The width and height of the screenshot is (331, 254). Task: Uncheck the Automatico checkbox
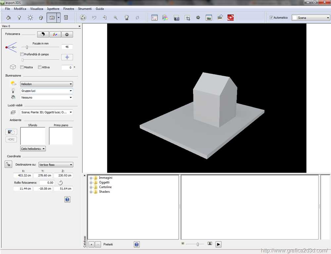click(x=271, y=18)
